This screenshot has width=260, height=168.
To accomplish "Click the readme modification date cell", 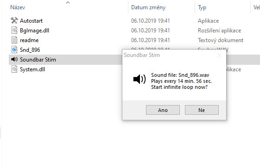I will pyautogui.click(x=151, y=40).
